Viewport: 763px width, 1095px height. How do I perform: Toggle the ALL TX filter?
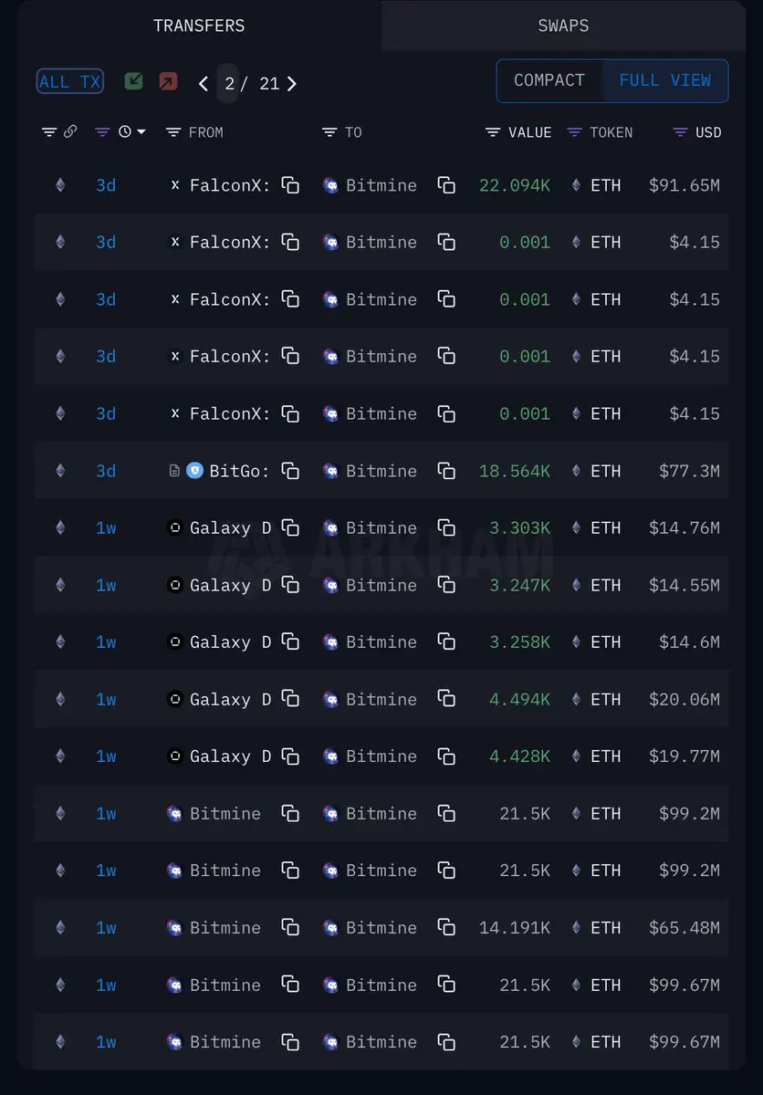[x=70, y=81]
